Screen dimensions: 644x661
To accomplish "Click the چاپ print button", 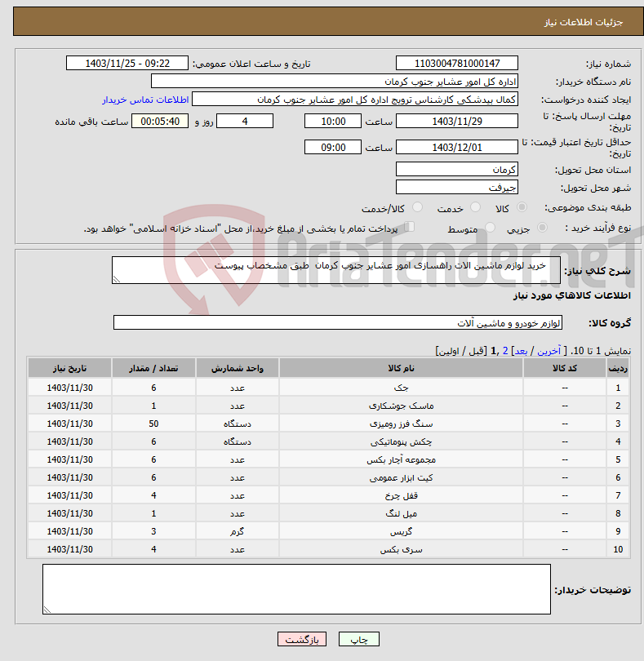I will [359, 639].
